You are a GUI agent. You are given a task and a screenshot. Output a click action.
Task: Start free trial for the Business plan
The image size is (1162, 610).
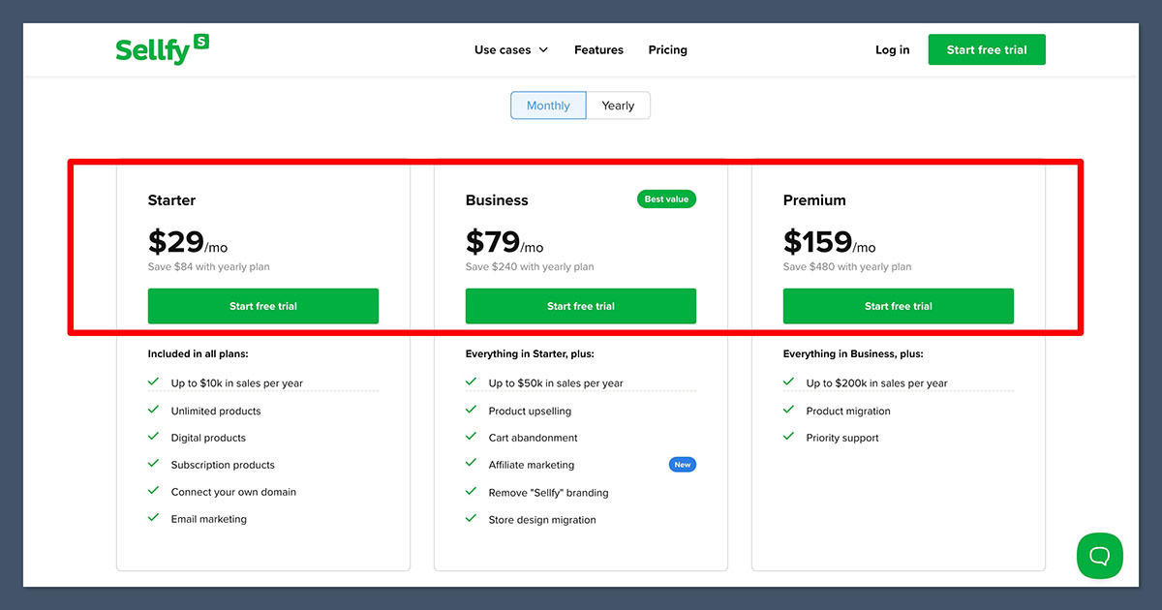coord(581,305)
